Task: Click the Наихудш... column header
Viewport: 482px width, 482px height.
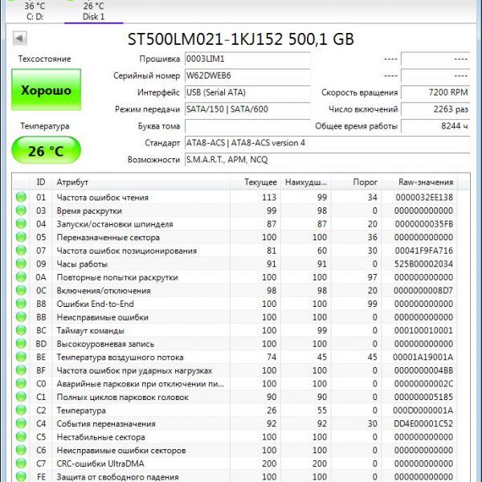Action: tap(305, 182)
